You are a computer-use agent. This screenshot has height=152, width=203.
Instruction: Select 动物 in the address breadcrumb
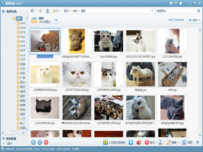75,11
